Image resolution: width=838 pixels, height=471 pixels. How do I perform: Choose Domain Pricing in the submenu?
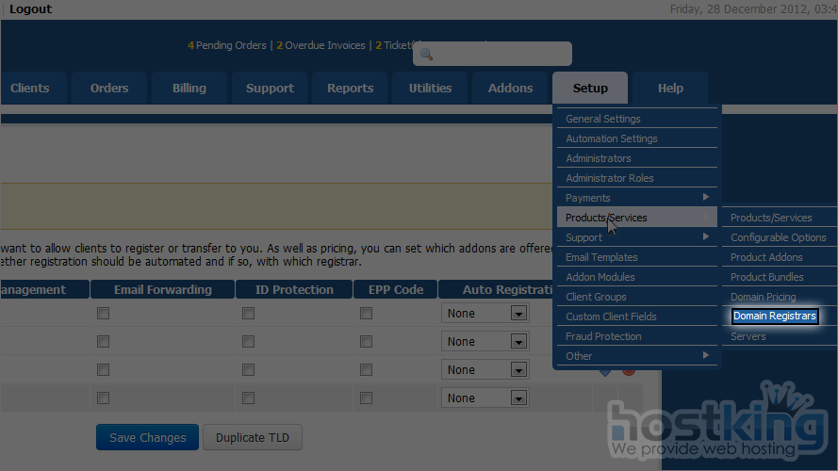[763, 297]
